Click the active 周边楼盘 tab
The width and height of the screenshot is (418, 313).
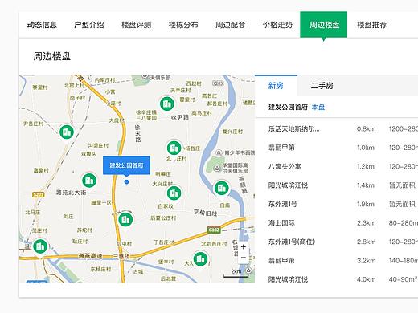(324, 25)
